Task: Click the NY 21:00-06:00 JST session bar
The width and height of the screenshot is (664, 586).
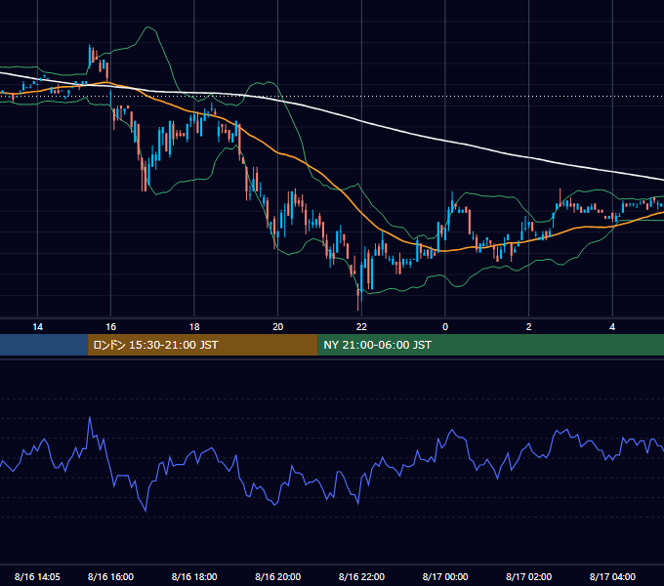Action: (x=491, y=345)
